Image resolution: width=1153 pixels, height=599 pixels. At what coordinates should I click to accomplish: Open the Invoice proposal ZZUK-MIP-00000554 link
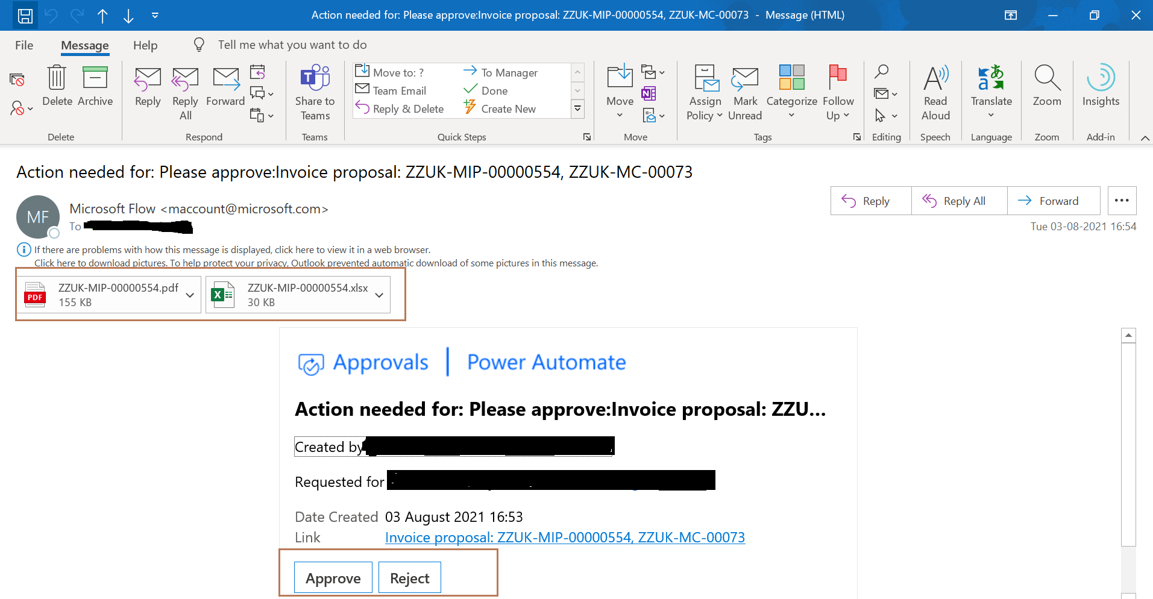(565, 537)
